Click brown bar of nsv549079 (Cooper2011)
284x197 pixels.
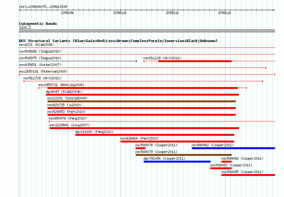(x=184, y=155)
